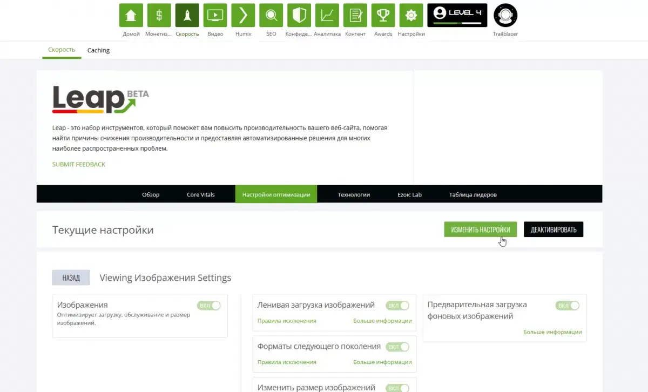
Task: Click the ИЗМЕНИТЬ НАСТРОЙКИ button
Action: pyautogui.click(x=481, y=229)
